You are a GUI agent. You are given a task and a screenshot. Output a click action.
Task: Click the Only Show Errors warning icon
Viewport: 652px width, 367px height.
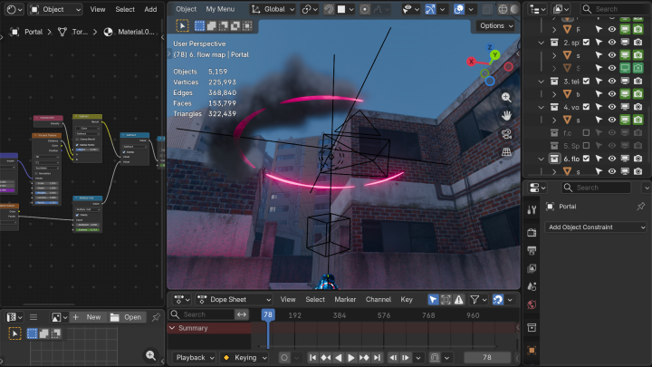(458, 299)
